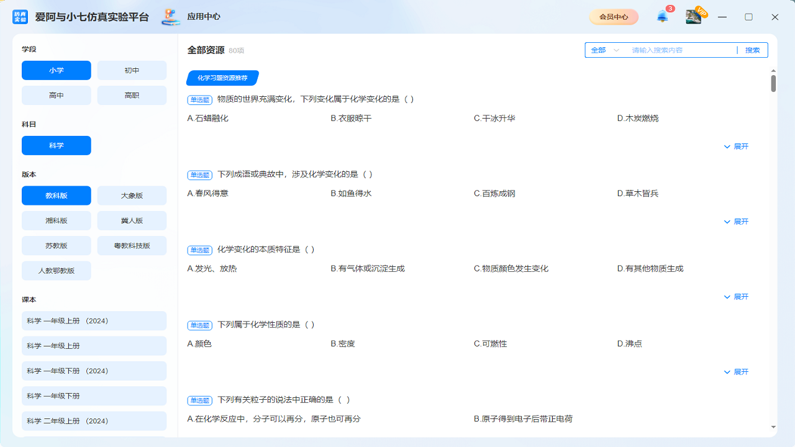Image resolution: width=795 pixels, height=447 pixels.
Task: Switch to the 大象版 textbook version
Action: point(132,195)
